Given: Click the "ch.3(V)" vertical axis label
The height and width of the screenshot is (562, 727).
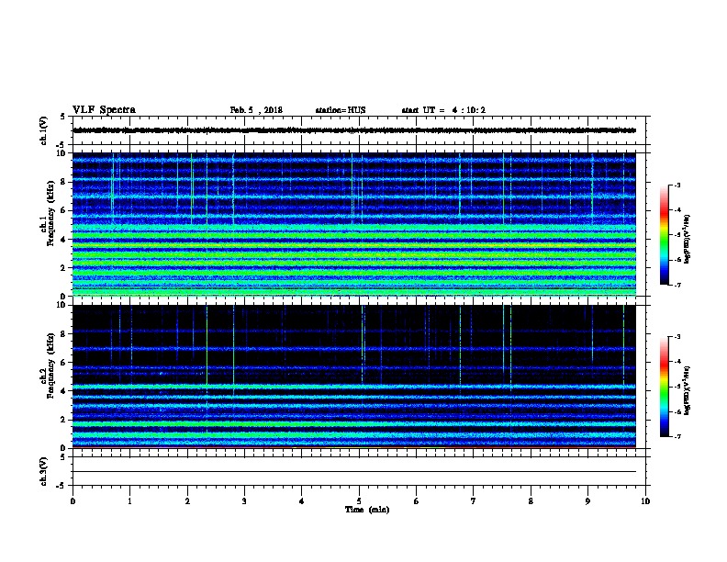Looking at the screenshot, I should (x=43, y=471).
